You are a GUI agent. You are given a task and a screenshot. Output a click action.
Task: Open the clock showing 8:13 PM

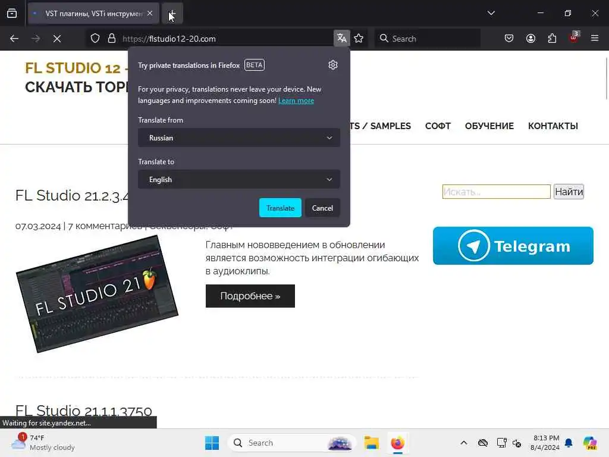click(x=545, y=443)
